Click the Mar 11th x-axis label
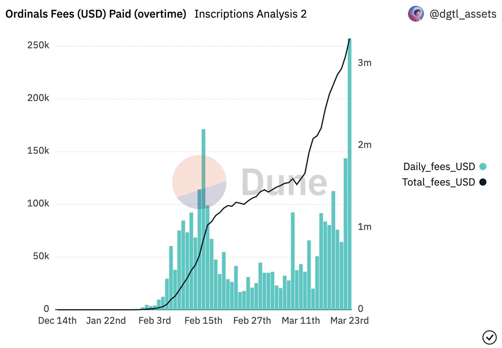Image resolution: width=502 pixels, height=348 pixels. (301, 321)
